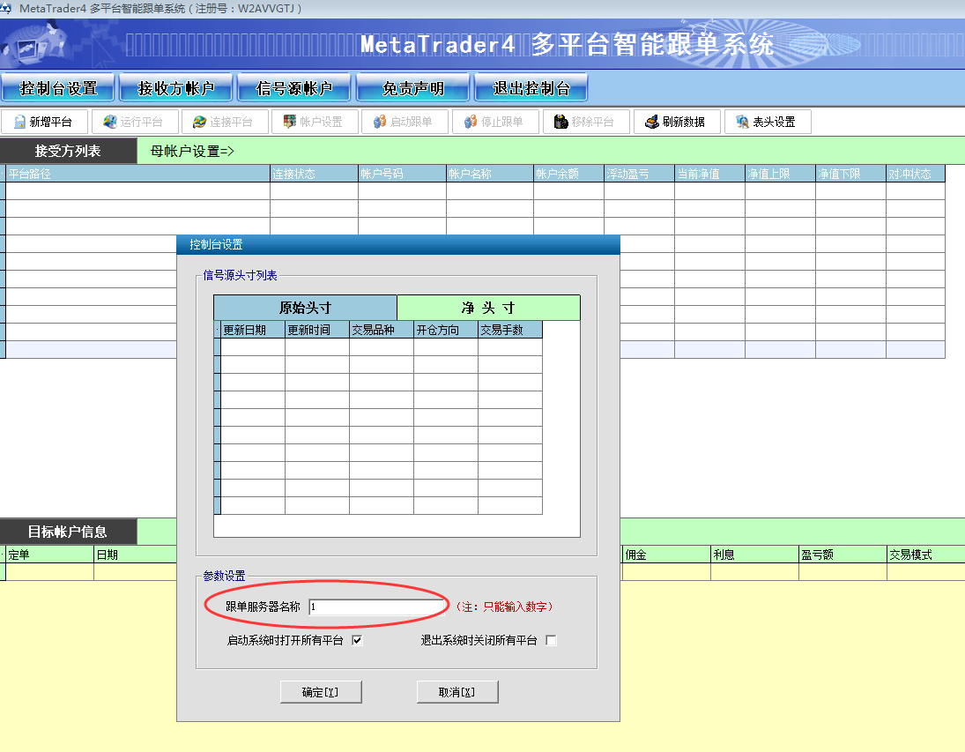Click the 净值上限 column header
Screen dimensions: 965x752
[780, 174]
